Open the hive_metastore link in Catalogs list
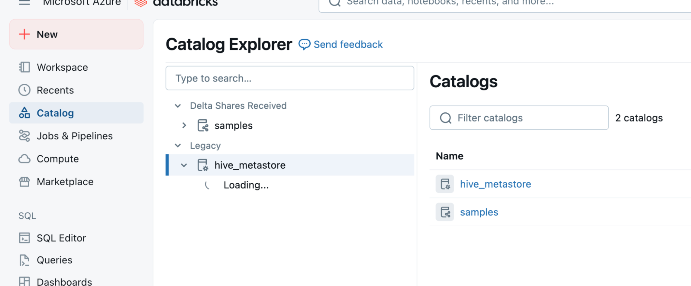Image resolution: width=691 pixels, height=286 pixels. 495,184
